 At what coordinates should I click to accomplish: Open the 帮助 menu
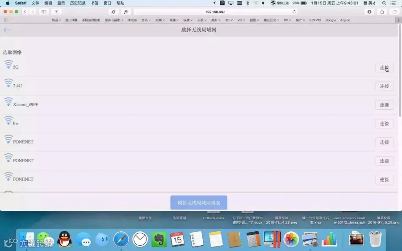(120, 3)
